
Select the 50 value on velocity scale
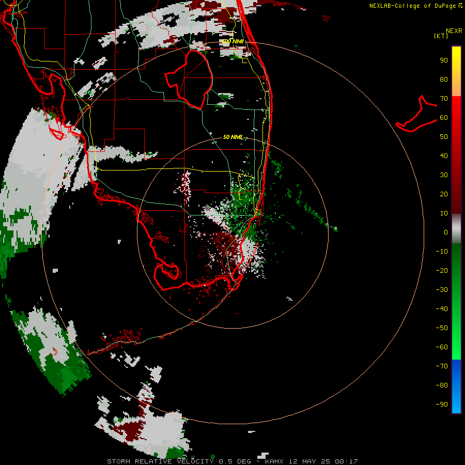click(444, 137)
